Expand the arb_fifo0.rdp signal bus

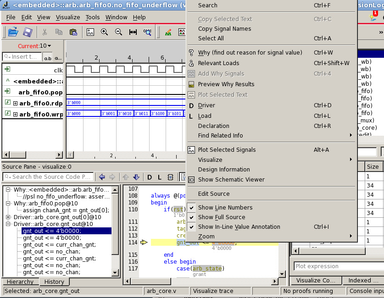click(x=16, y=103)
